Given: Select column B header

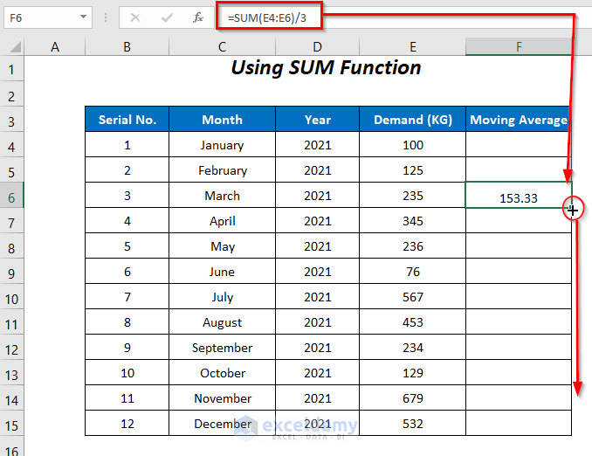Looking at the screenshot, I should tap(127, 47).
